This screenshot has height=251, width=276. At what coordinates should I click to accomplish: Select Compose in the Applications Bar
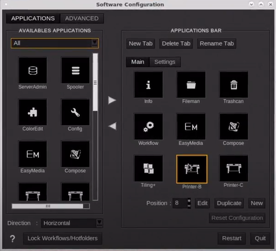click(x=234, y=126)
